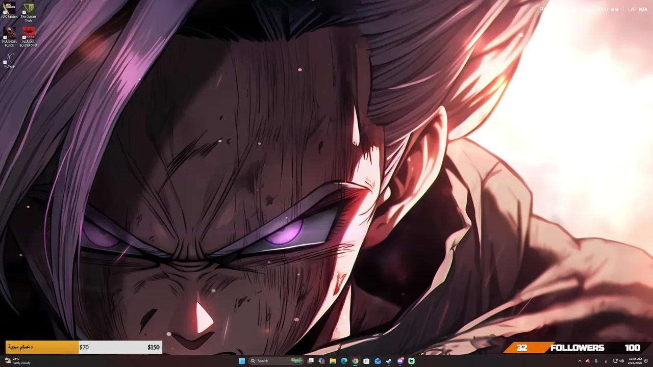Open the Mail app in the taskbar
This screenshot has width=653, height=367.
(x=378, y=361)
